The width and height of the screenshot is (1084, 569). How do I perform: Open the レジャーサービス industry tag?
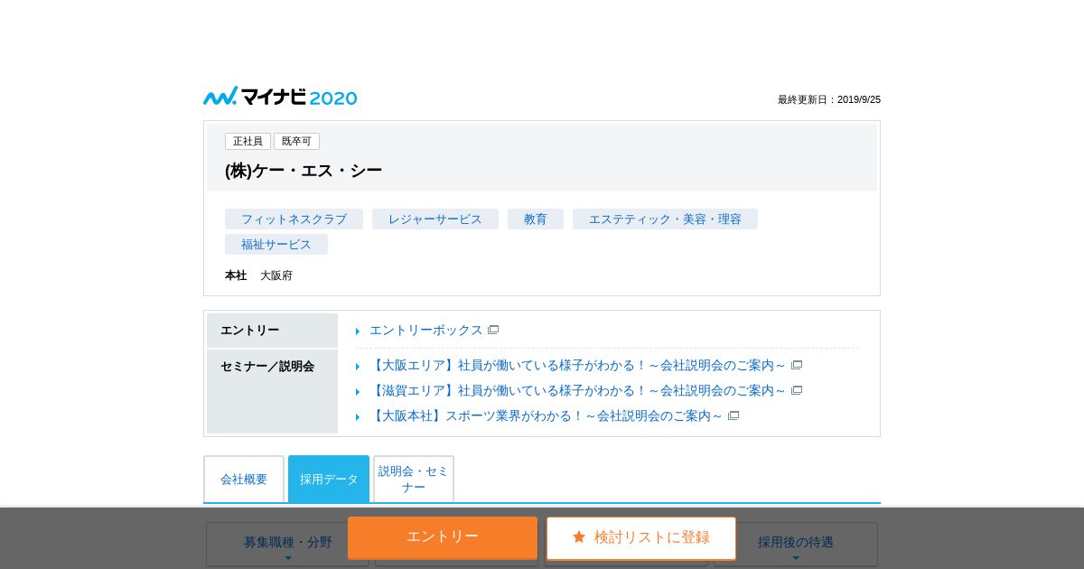point(435,219)
